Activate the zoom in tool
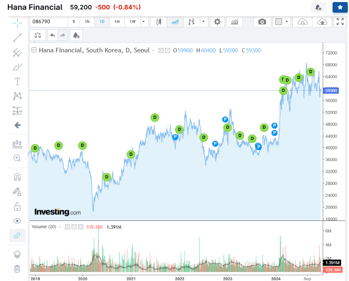This screenshot has width=349, height=281. pyautogui.click(x=17, y=158)
